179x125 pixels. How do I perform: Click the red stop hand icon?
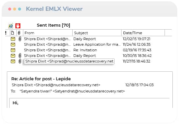[x=18, y=26]
